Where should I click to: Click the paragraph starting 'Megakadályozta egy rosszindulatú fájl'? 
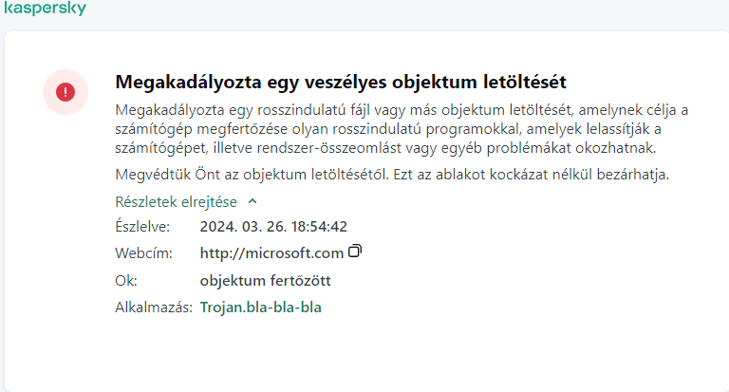[x=399, y=109]
